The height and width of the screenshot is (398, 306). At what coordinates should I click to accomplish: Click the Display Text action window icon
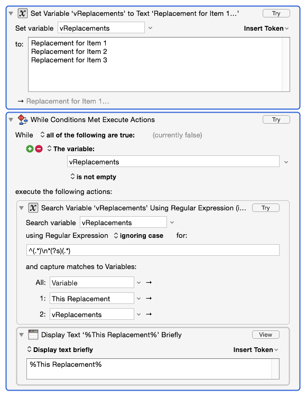[33, 335]
